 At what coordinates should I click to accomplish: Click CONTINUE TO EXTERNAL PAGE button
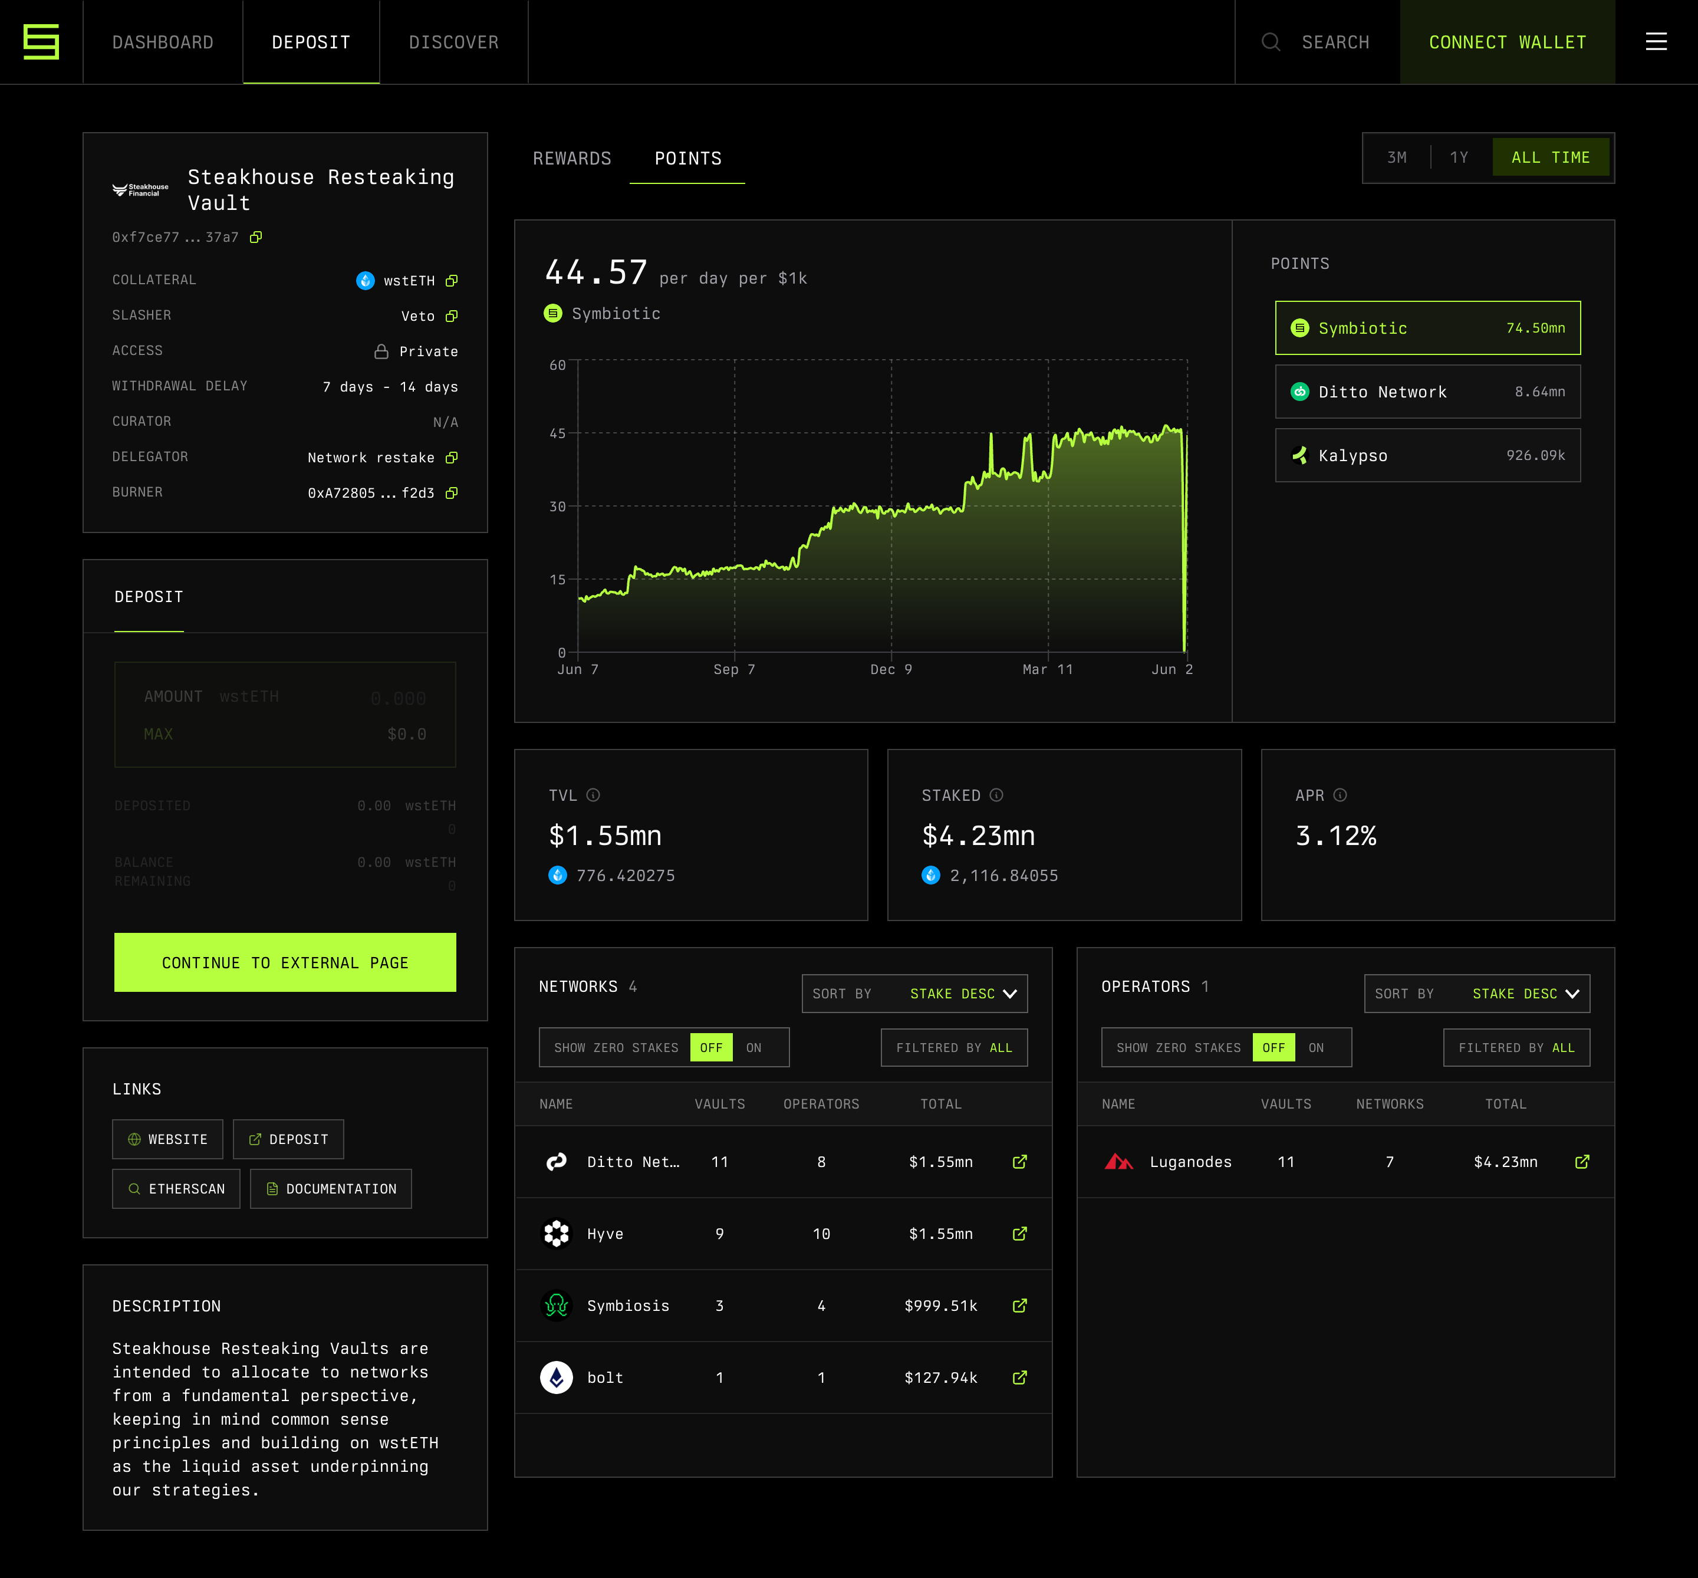285,962
